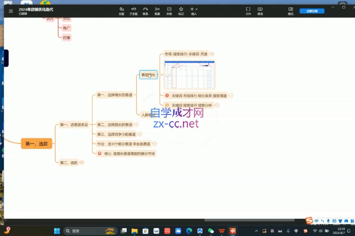Select 第一，选择增长的赛道 topic
This screenshot has height=236, width=355.
click(x=115, y=95)
